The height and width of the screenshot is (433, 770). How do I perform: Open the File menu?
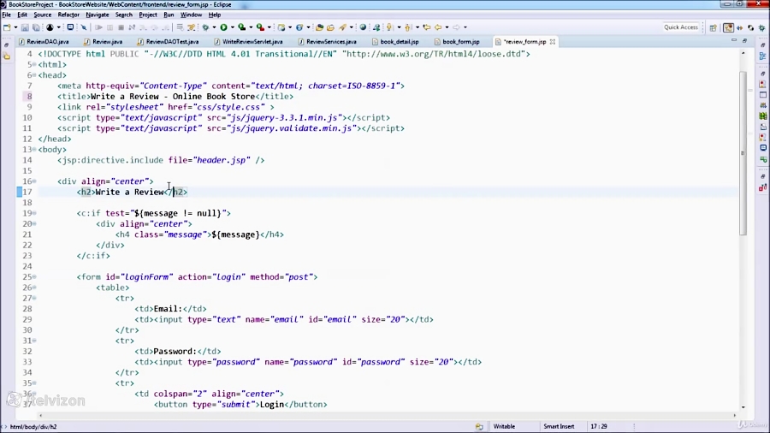(x=6, y=15)
